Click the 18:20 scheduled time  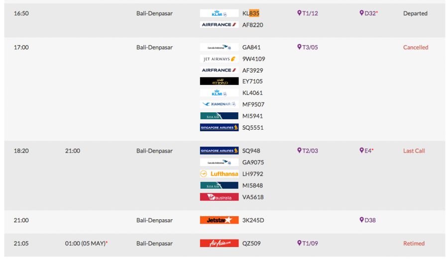pyautogui.click(x=21, y=151)
